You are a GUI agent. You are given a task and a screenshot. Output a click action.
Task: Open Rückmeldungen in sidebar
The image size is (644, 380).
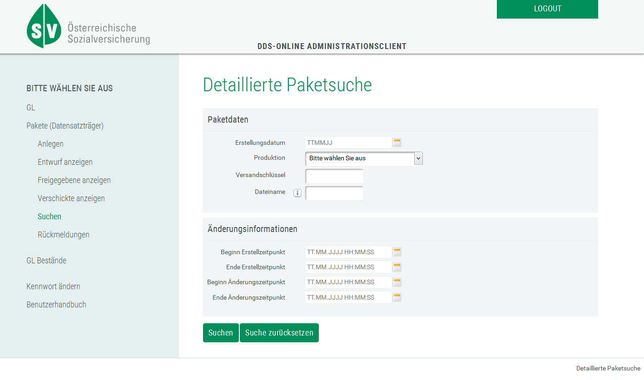coord(64,235)
